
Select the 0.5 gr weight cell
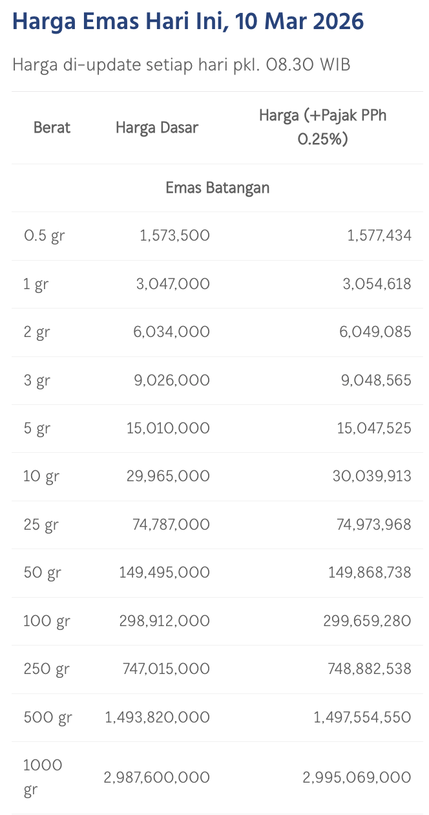[44, 236]
